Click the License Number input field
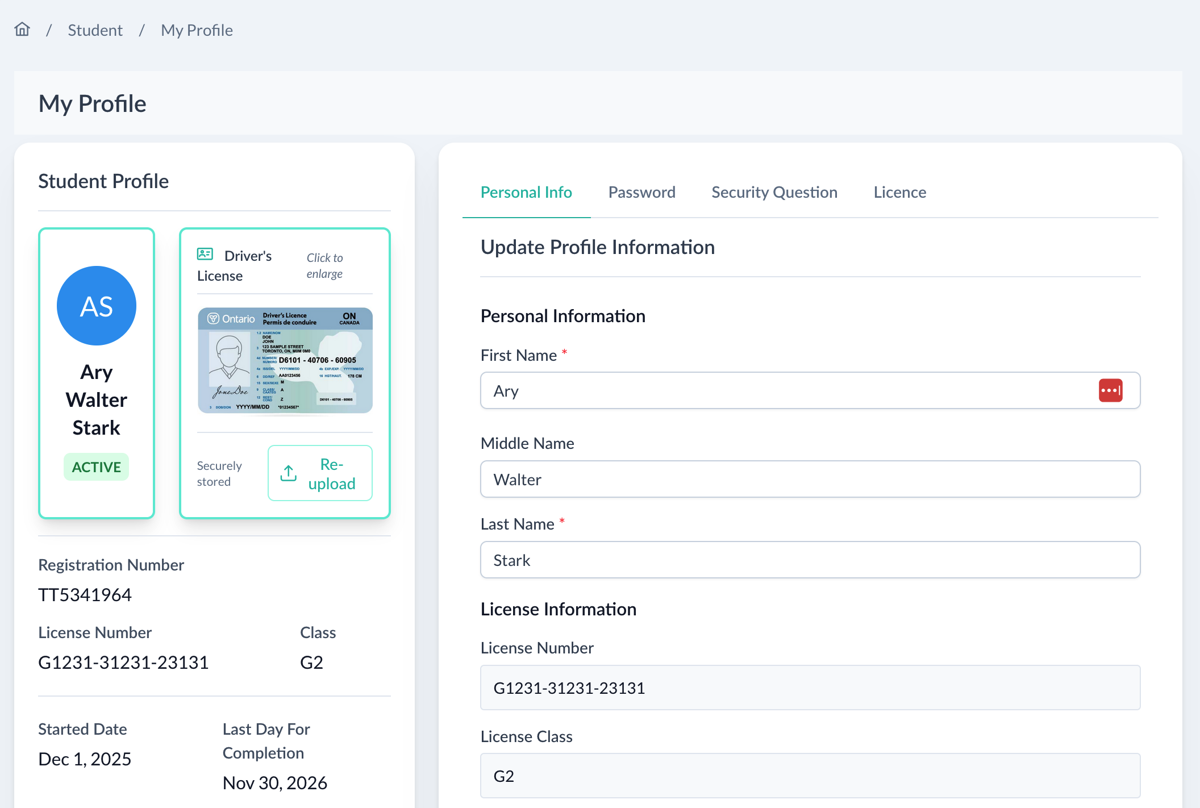Image resolution: width=1200 pixels, height=808 pixels. tap(810, 688)
